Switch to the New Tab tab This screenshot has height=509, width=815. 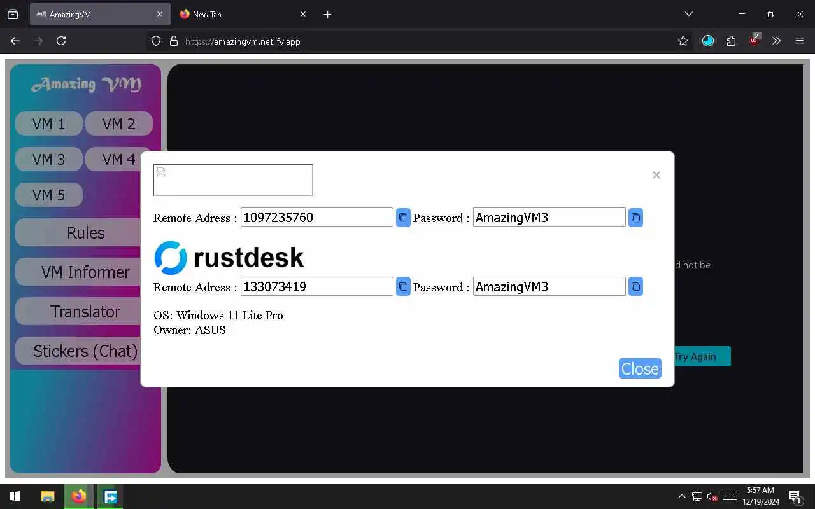click(x=243, y=14)
